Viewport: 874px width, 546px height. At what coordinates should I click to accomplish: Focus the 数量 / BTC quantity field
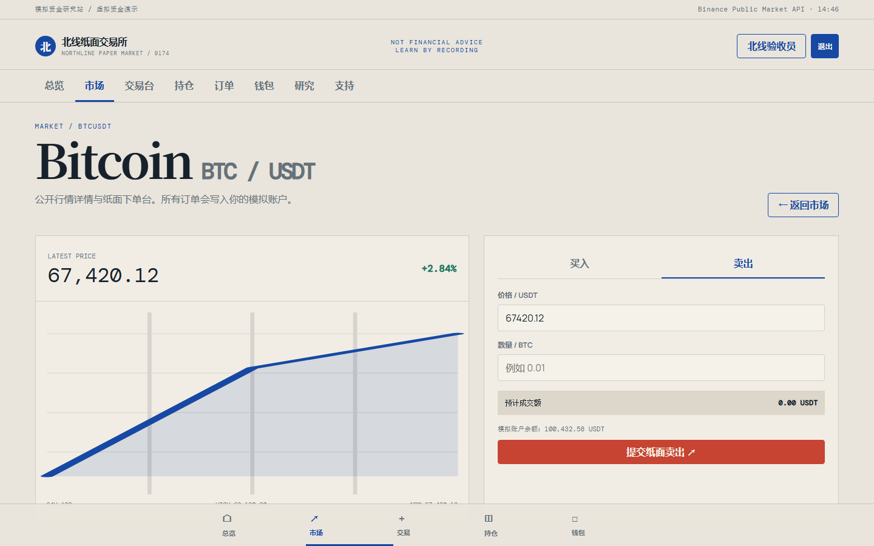click(x=661, y=368)
